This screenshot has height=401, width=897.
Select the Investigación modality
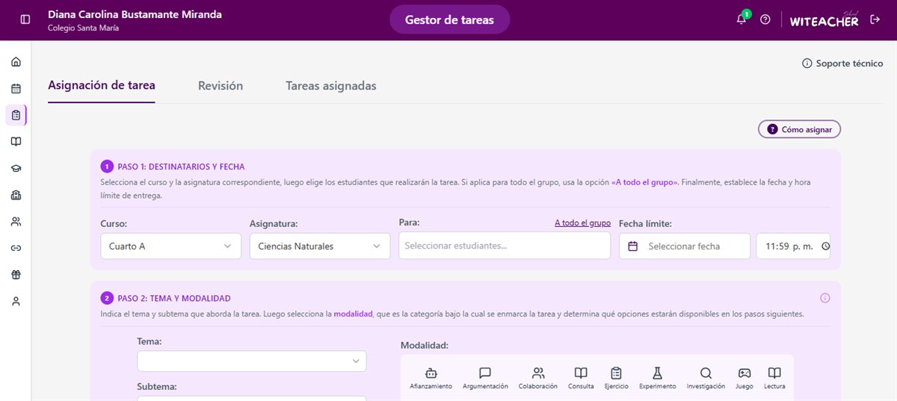tap(706, 379)
